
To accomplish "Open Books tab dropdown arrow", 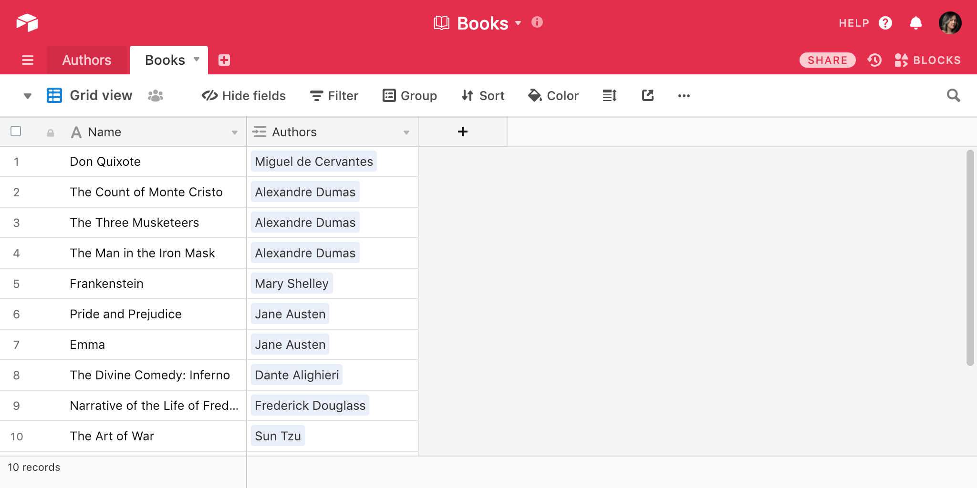I will pyautogui.click(x=197, y=60).
